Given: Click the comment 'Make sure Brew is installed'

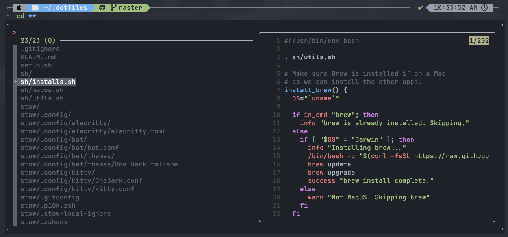Looking at the screenshot, I should (365, 73).
